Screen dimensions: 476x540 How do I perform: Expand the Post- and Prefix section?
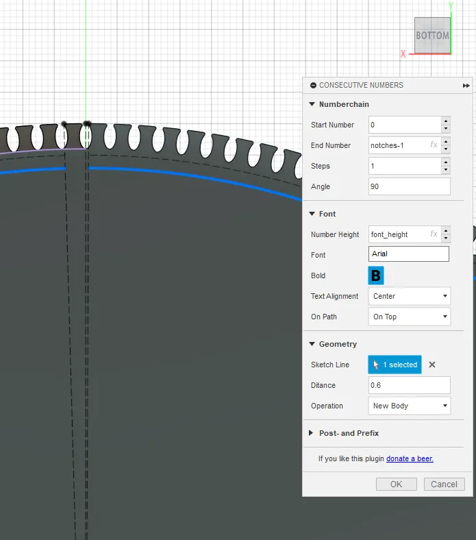(x=311, y=433)
